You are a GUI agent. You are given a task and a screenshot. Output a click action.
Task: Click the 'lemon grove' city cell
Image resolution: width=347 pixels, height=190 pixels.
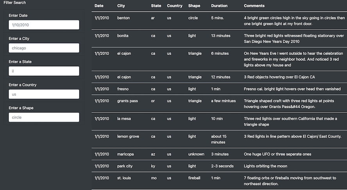[x=128, y=136]
